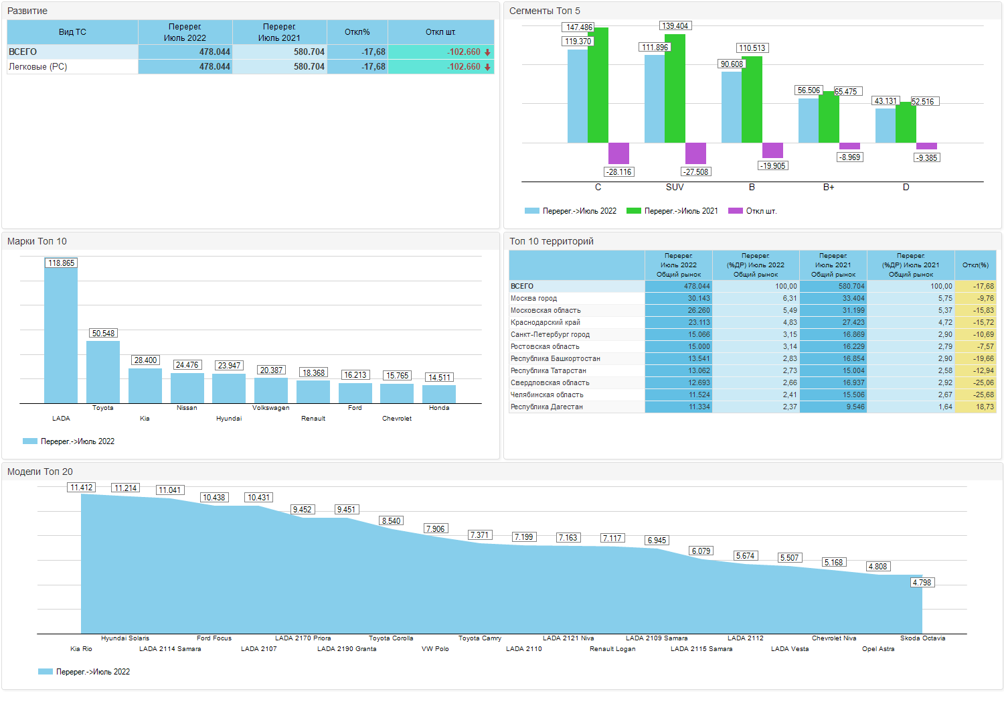1004x710 pixels.
Task: Click blue legend swatch in Модели Топ 20
Action: click(x=46, y=672)
